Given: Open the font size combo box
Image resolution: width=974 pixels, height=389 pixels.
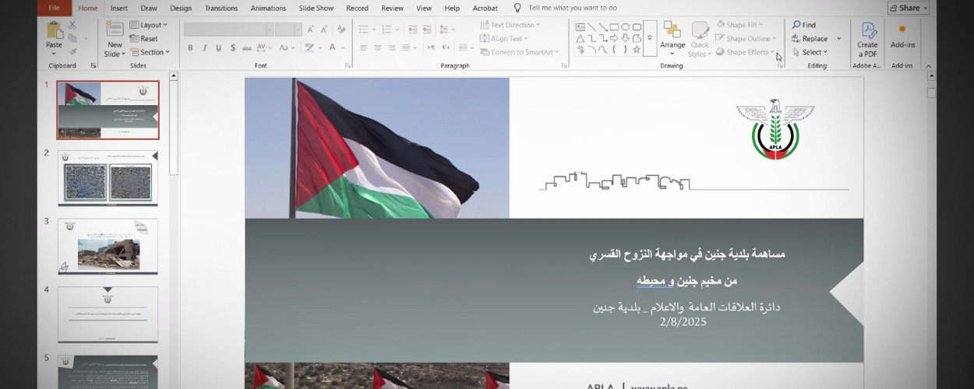Looking at the screenshot, I should pos(288,30).
